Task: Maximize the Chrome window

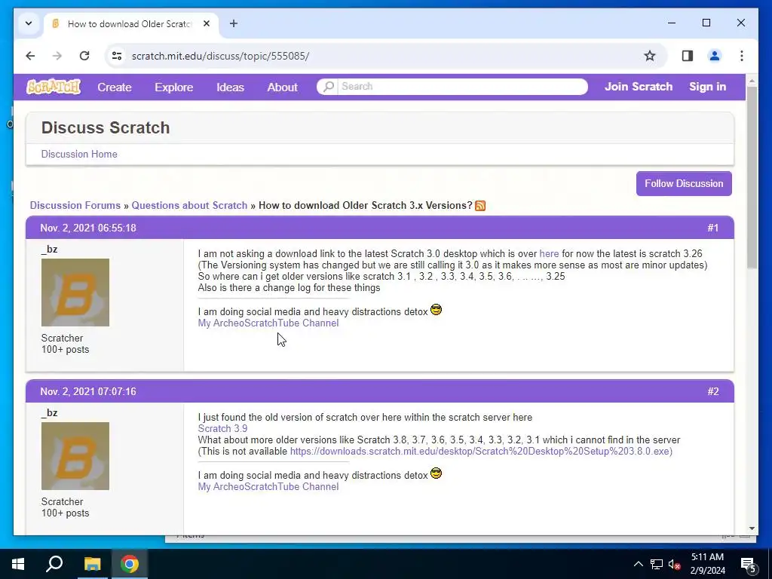Action: tap(706, 23)
